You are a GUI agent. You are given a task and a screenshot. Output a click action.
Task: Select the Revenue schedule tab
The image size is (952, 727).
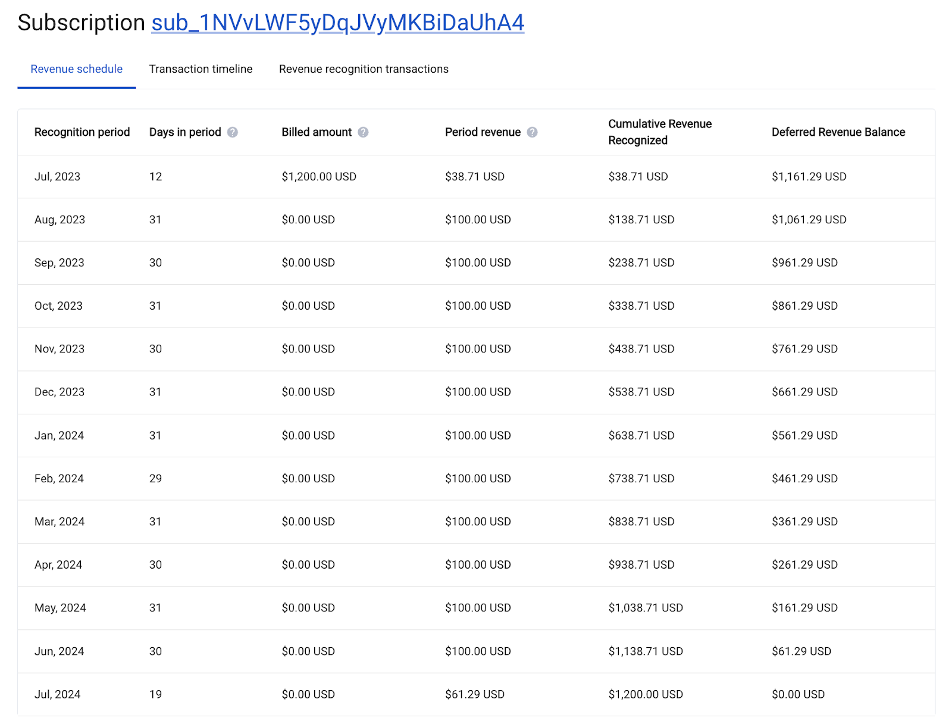(77, 69)
